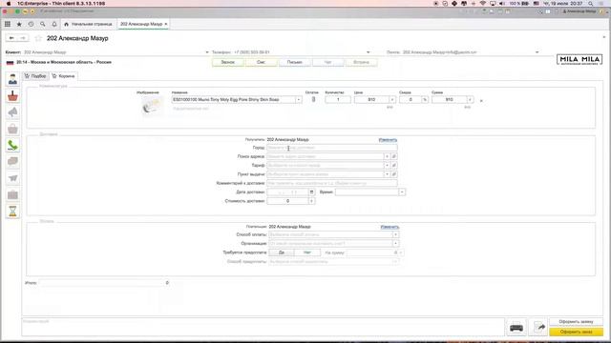Click the delivery comment input field
The width and height of the screenshot is (611, 343).
click(x=332, y=183)
